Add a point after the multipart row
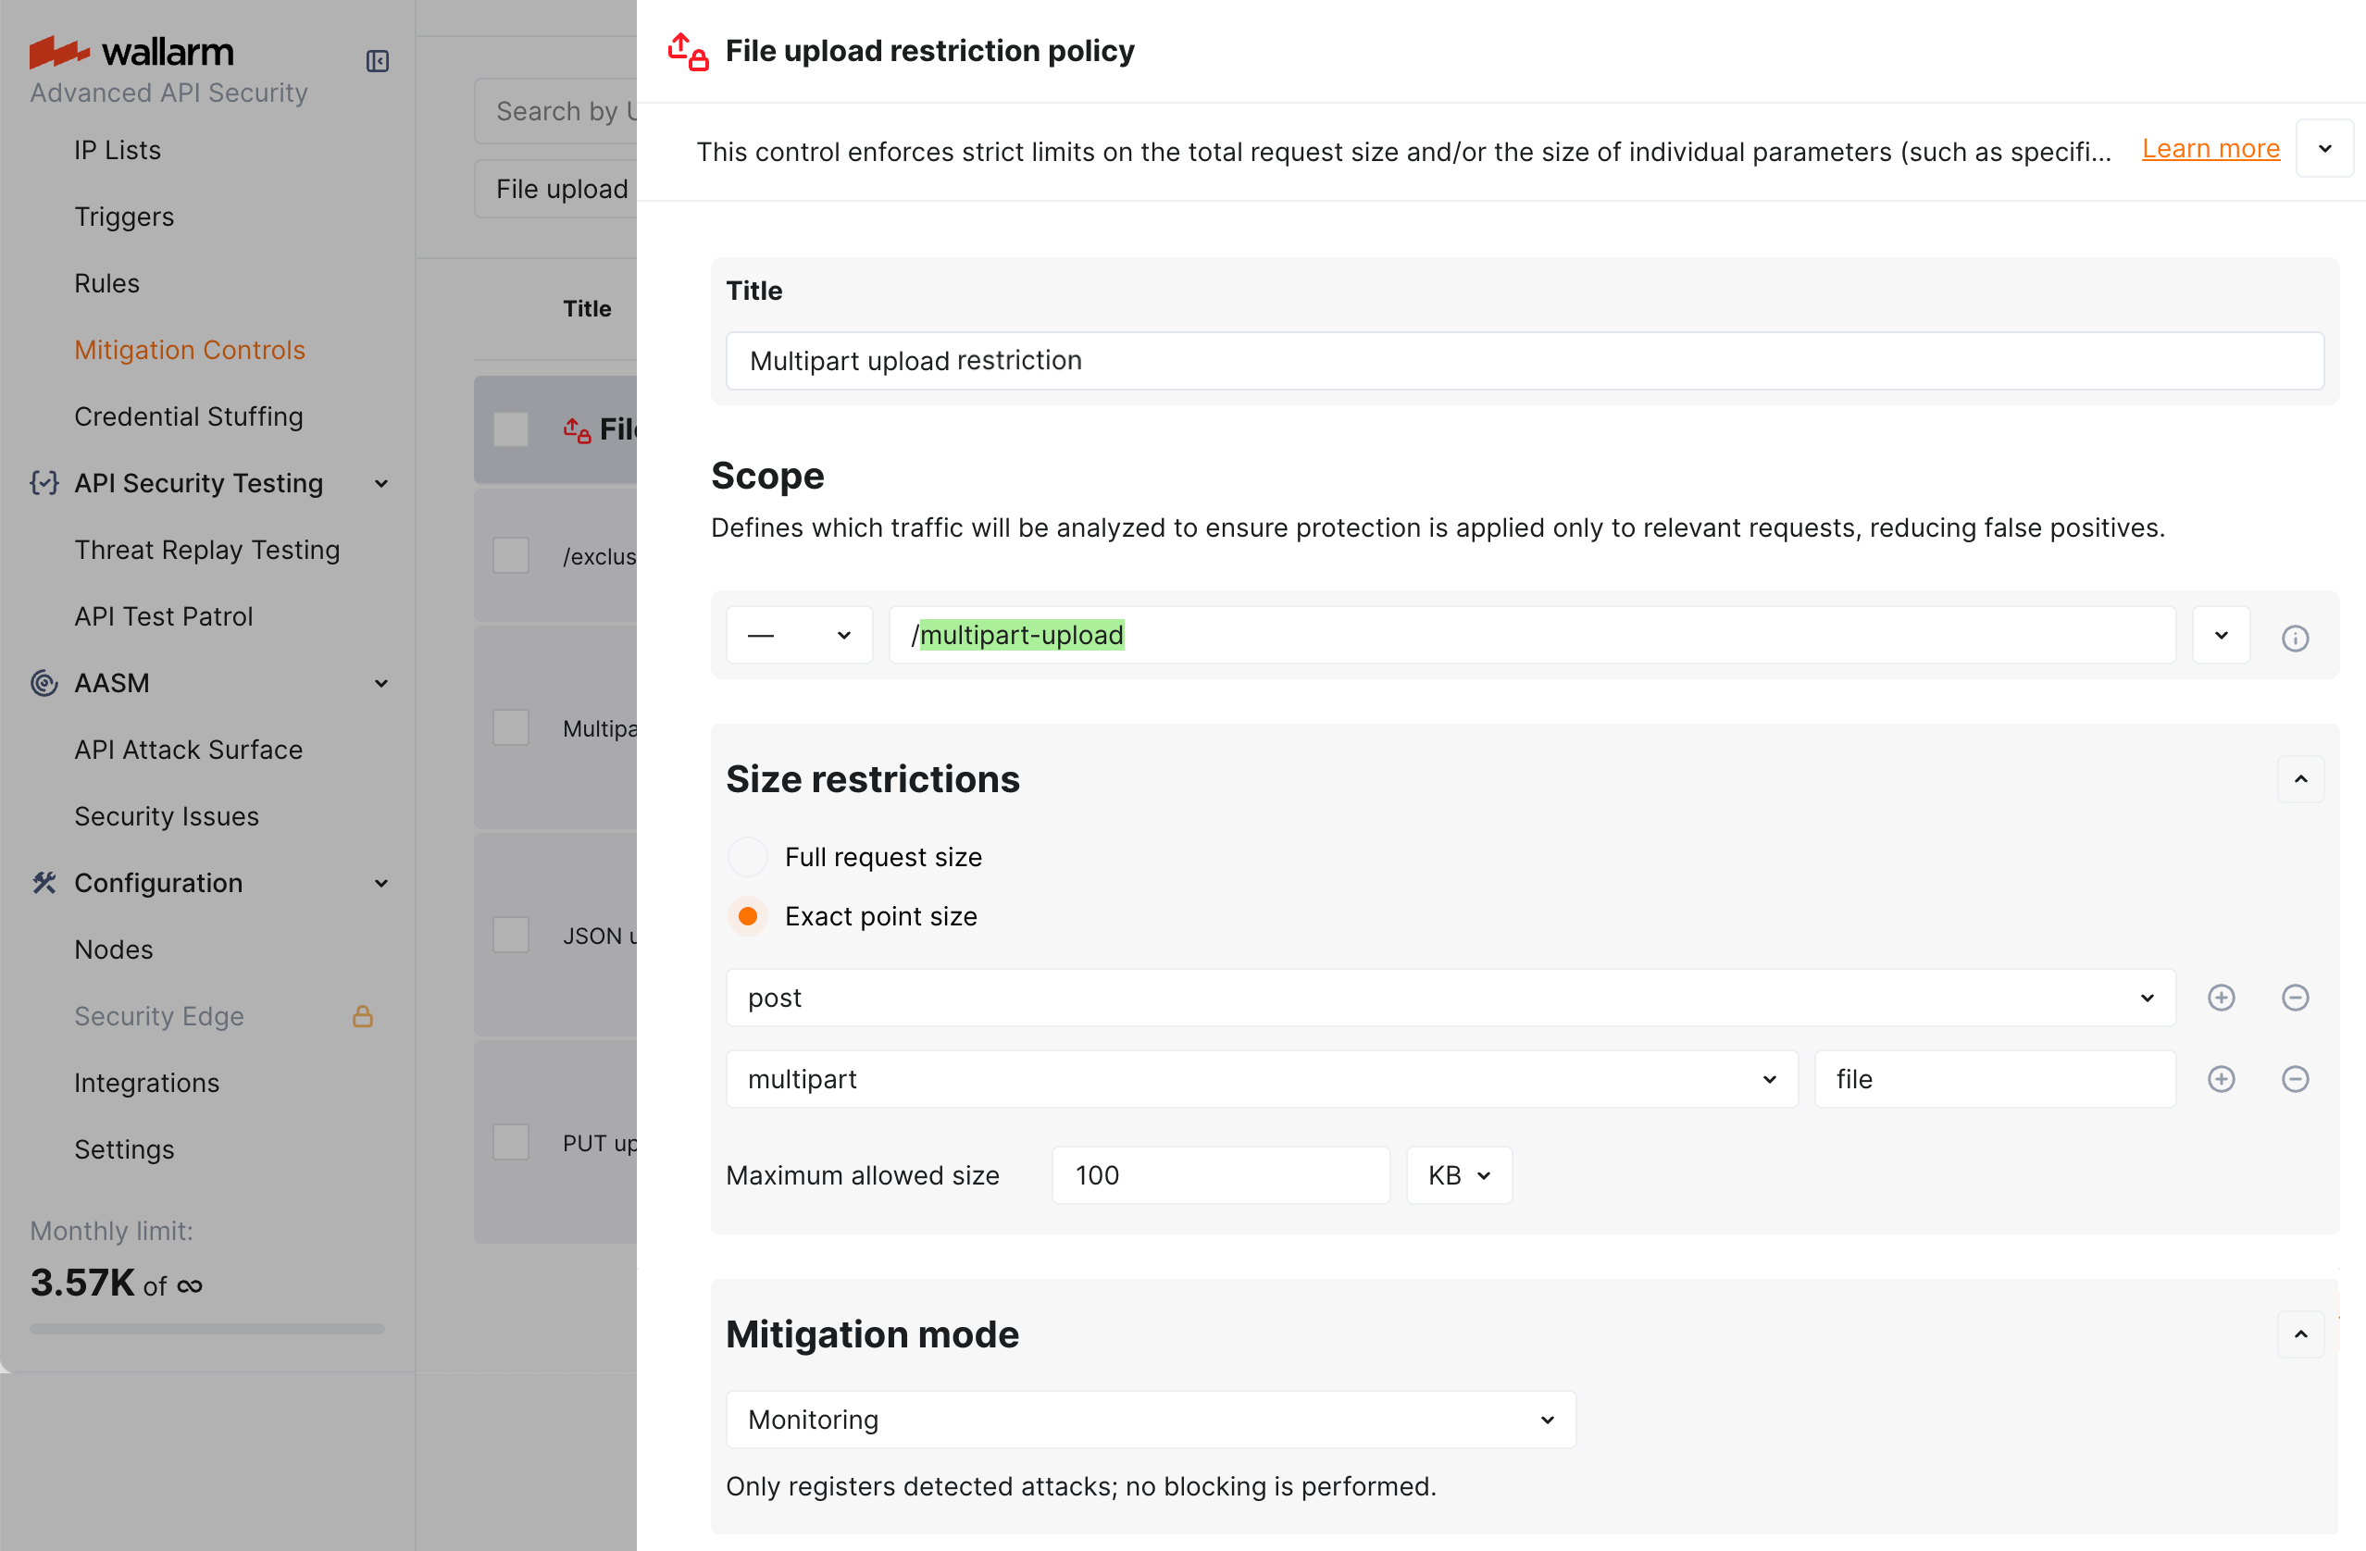 pos(2221,1079)
